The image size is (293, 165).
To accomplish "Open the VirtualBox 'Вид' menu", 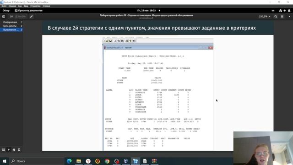I will pyautogui.click(x=20, y=6).
